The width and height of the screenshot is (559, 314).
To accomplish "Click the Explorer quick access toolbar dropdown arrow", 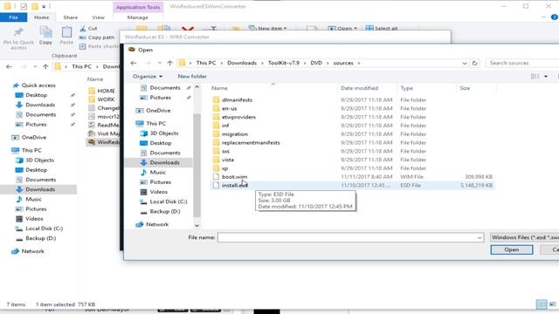I will 44,6.
